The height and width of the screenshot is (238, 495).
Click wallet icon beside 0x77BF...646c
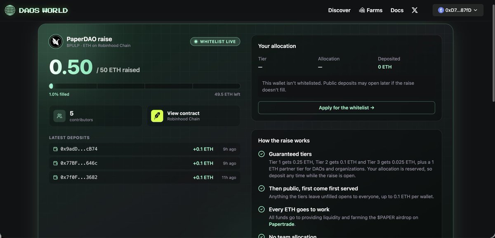pyautogui.click(x=56, y=163)
